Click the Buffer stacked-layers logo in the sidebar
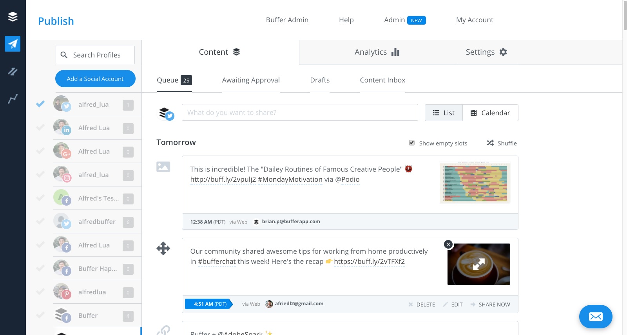The height and width of the screenshot is (335, 627). (13, 16)
